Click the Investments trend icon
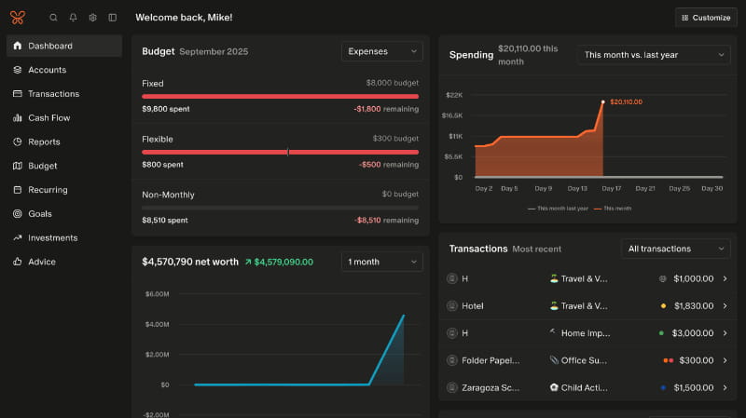This screenshot has height=418, width=746. tap(18, 237)
